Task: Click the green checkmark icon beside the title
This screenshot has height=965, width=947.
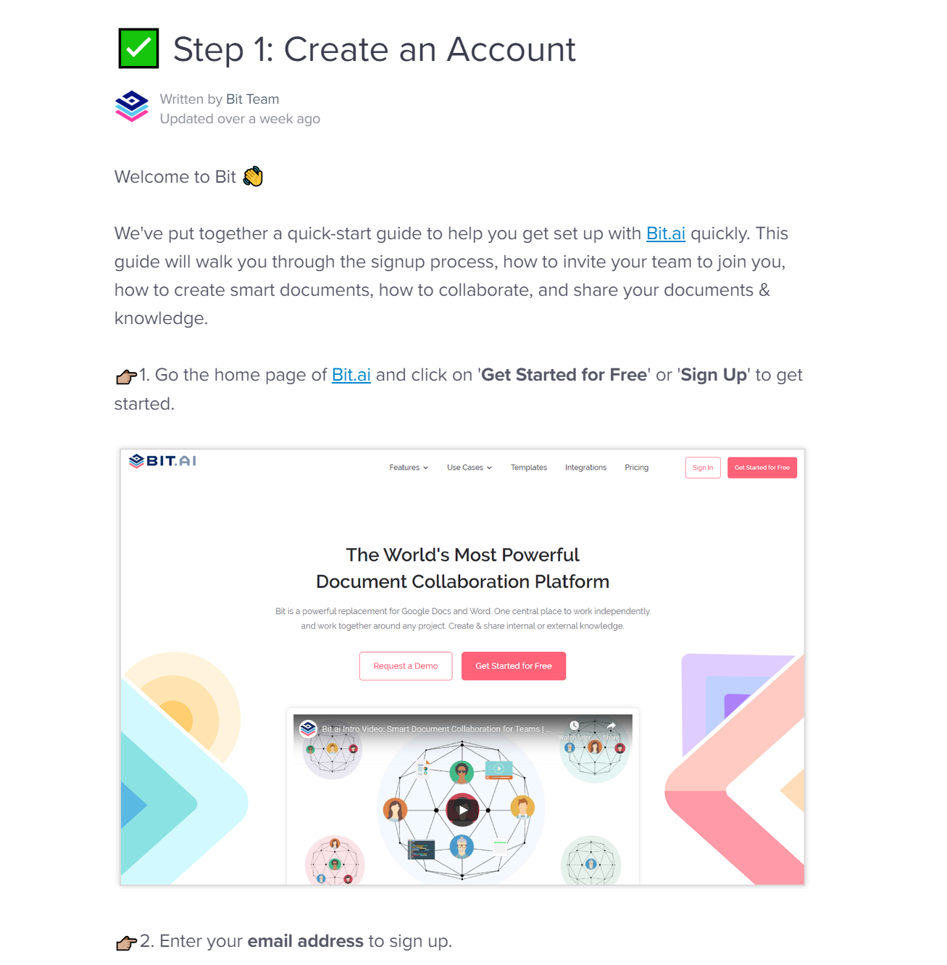Action: coord(138,49)
